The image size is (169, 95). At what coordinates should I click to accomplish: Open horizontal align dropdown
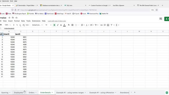click(83, 25)
